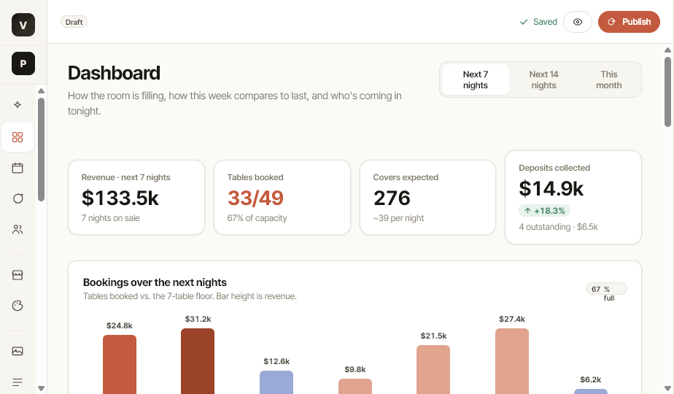Click the Deposits collected $14.9k value

551,188
